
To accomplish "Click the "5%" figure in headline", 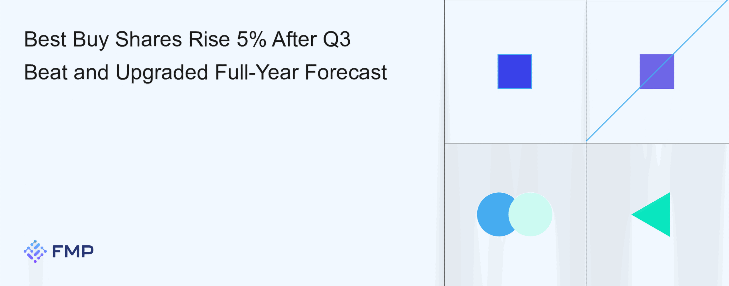I will (x=251, y=39).
